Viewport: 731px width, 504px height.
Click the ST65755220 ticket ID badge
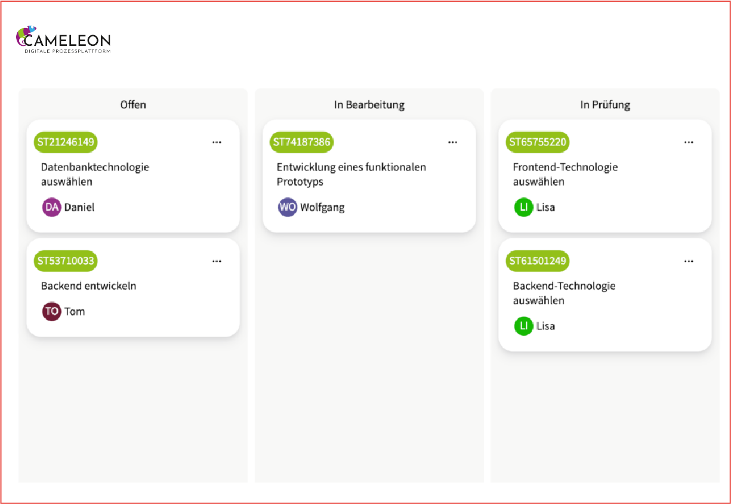pos(537,142)
